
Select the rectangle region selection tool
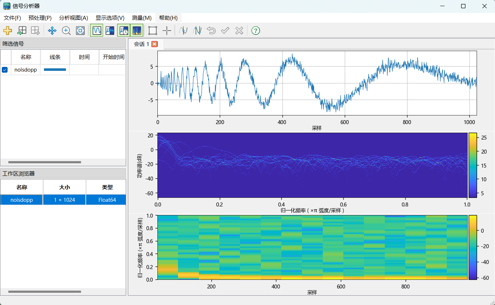(x=153, y=31)
